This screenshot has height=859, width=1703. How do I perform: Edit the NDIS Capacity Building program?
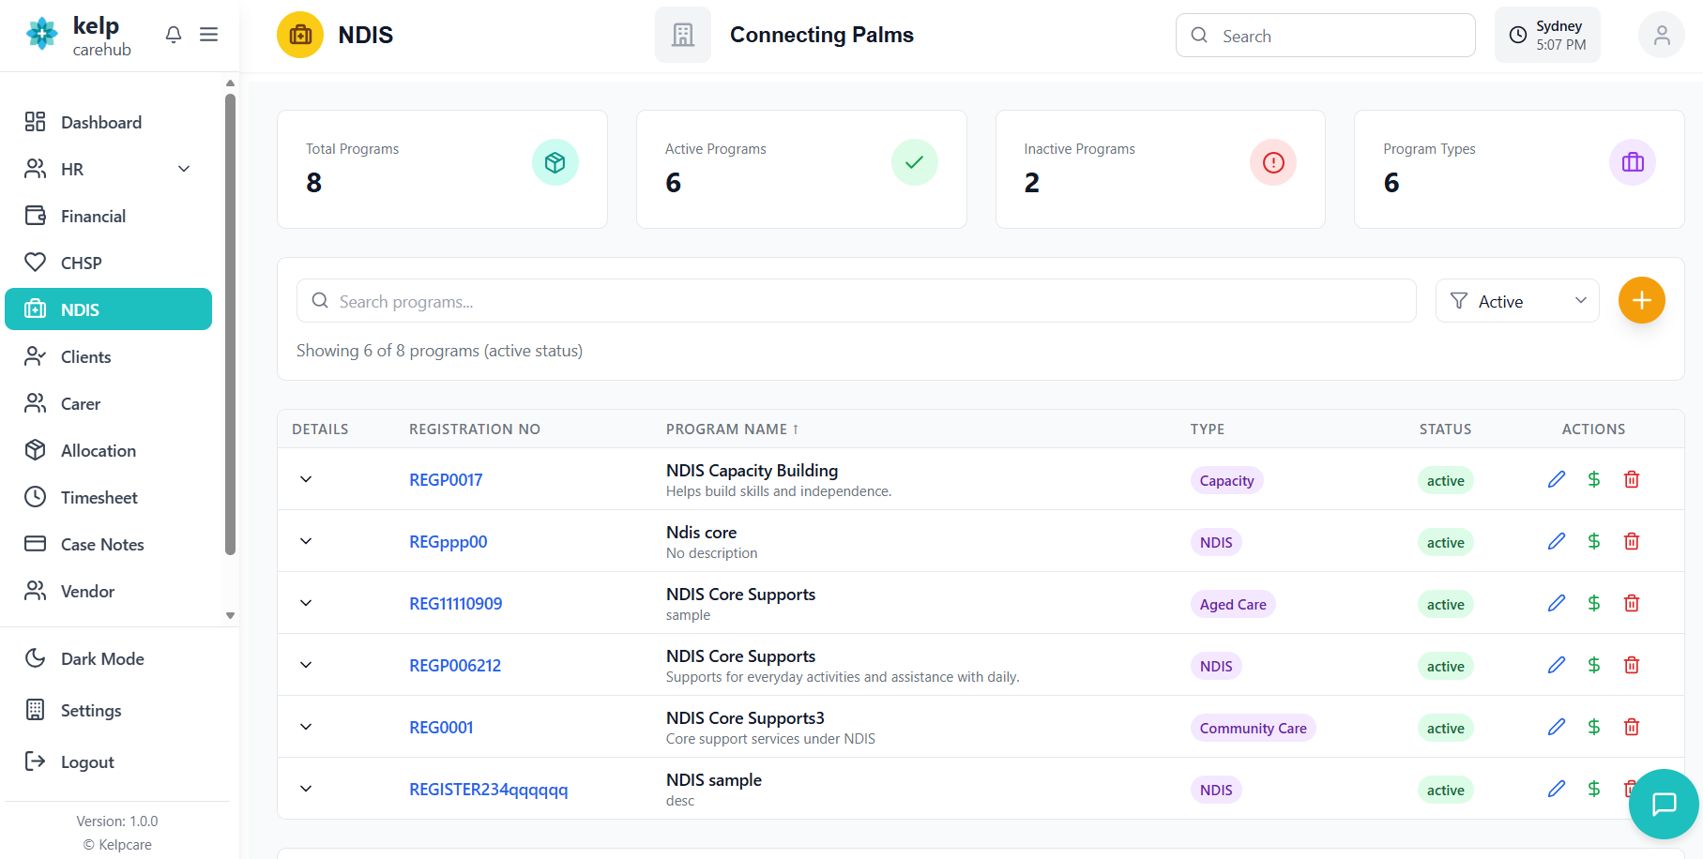(x=1556, y=479)
